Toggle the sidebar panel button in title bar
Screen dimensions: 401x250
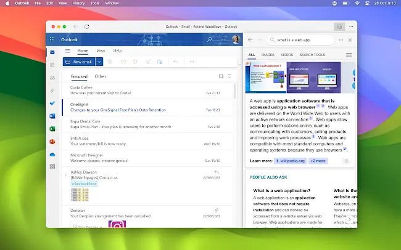point(339,26)
